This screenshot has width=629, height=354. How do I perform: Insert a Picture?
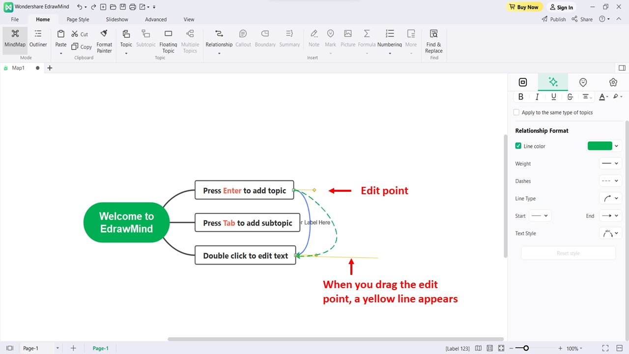(x=348, y=38)
